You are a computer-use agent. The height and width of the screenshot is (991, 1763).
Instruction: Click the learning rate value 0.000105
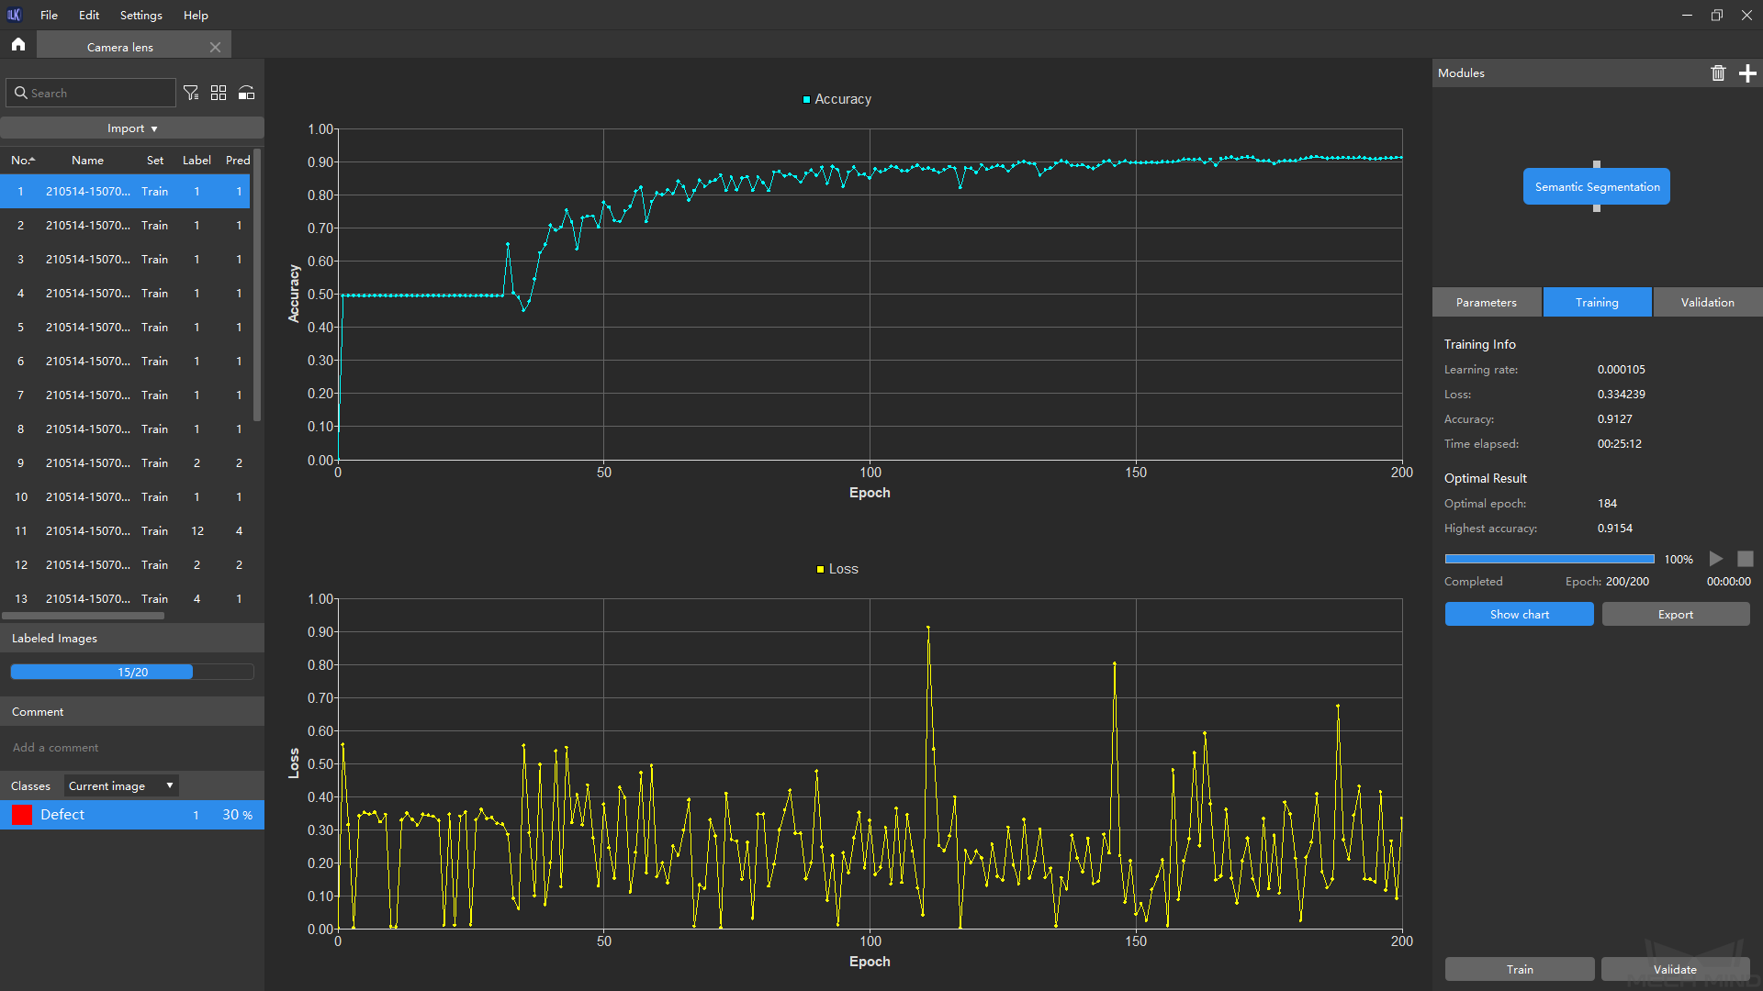click(1621, 370)
